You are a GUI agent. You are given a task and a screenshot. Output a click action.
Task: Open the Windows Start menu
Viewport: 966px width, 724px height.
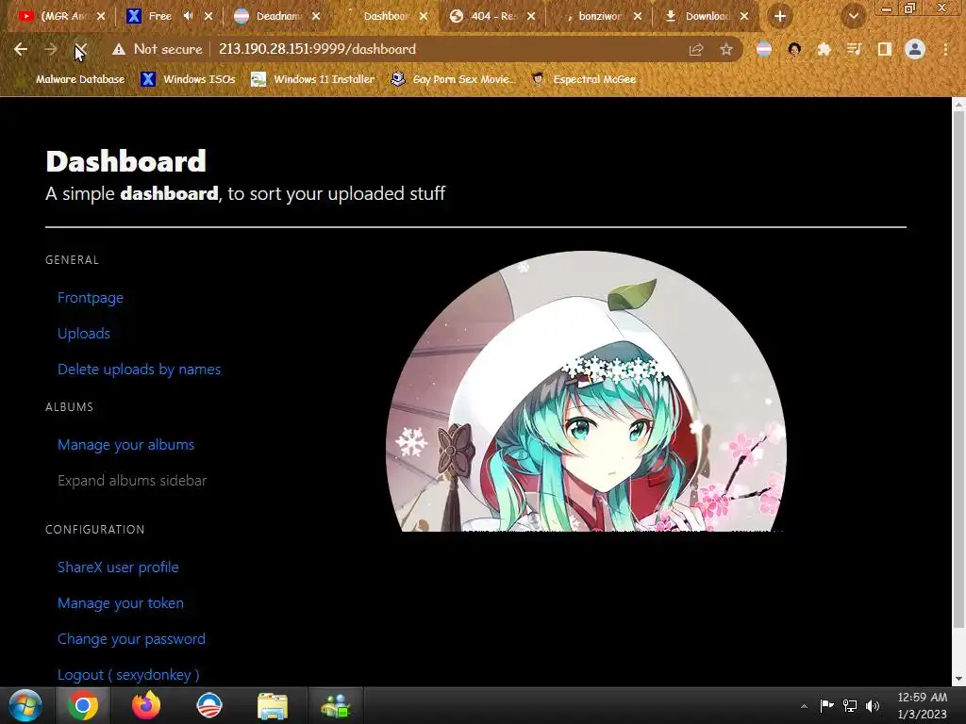(25, 705)
